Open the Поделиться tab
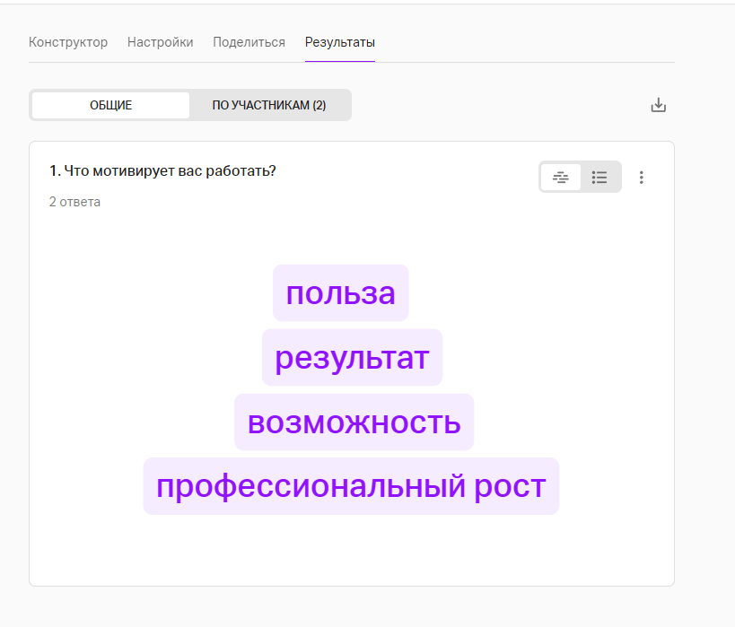Image resolution: width=735 pixels, height=627 pixels. click(249, 42)
